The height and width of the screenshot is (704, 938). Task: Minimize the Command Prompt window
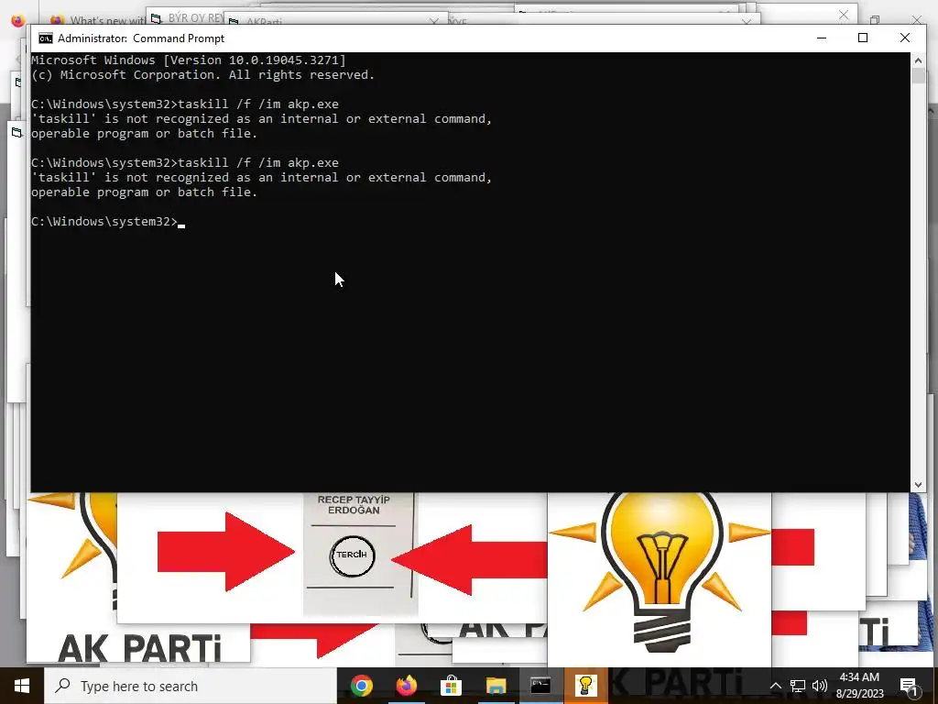tap(822, 38)
